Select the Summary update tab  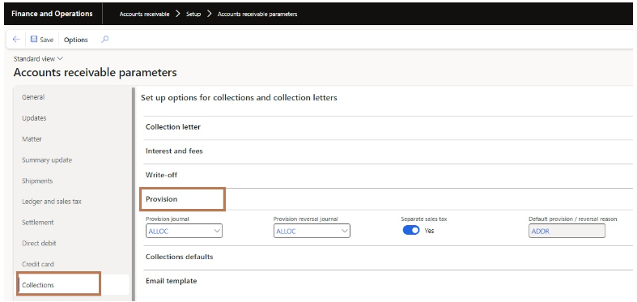point(47,160)
